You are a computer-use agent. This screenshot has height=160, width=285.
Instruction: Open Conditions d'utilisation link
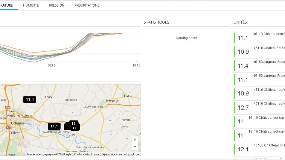86,154
